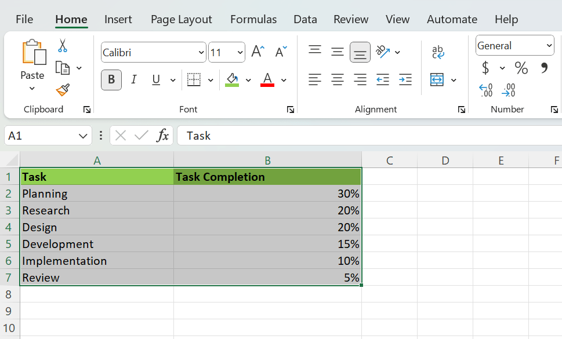Open Alignment group dialog launcher
Screen dimensions: 562x339
tap(461, 110)
